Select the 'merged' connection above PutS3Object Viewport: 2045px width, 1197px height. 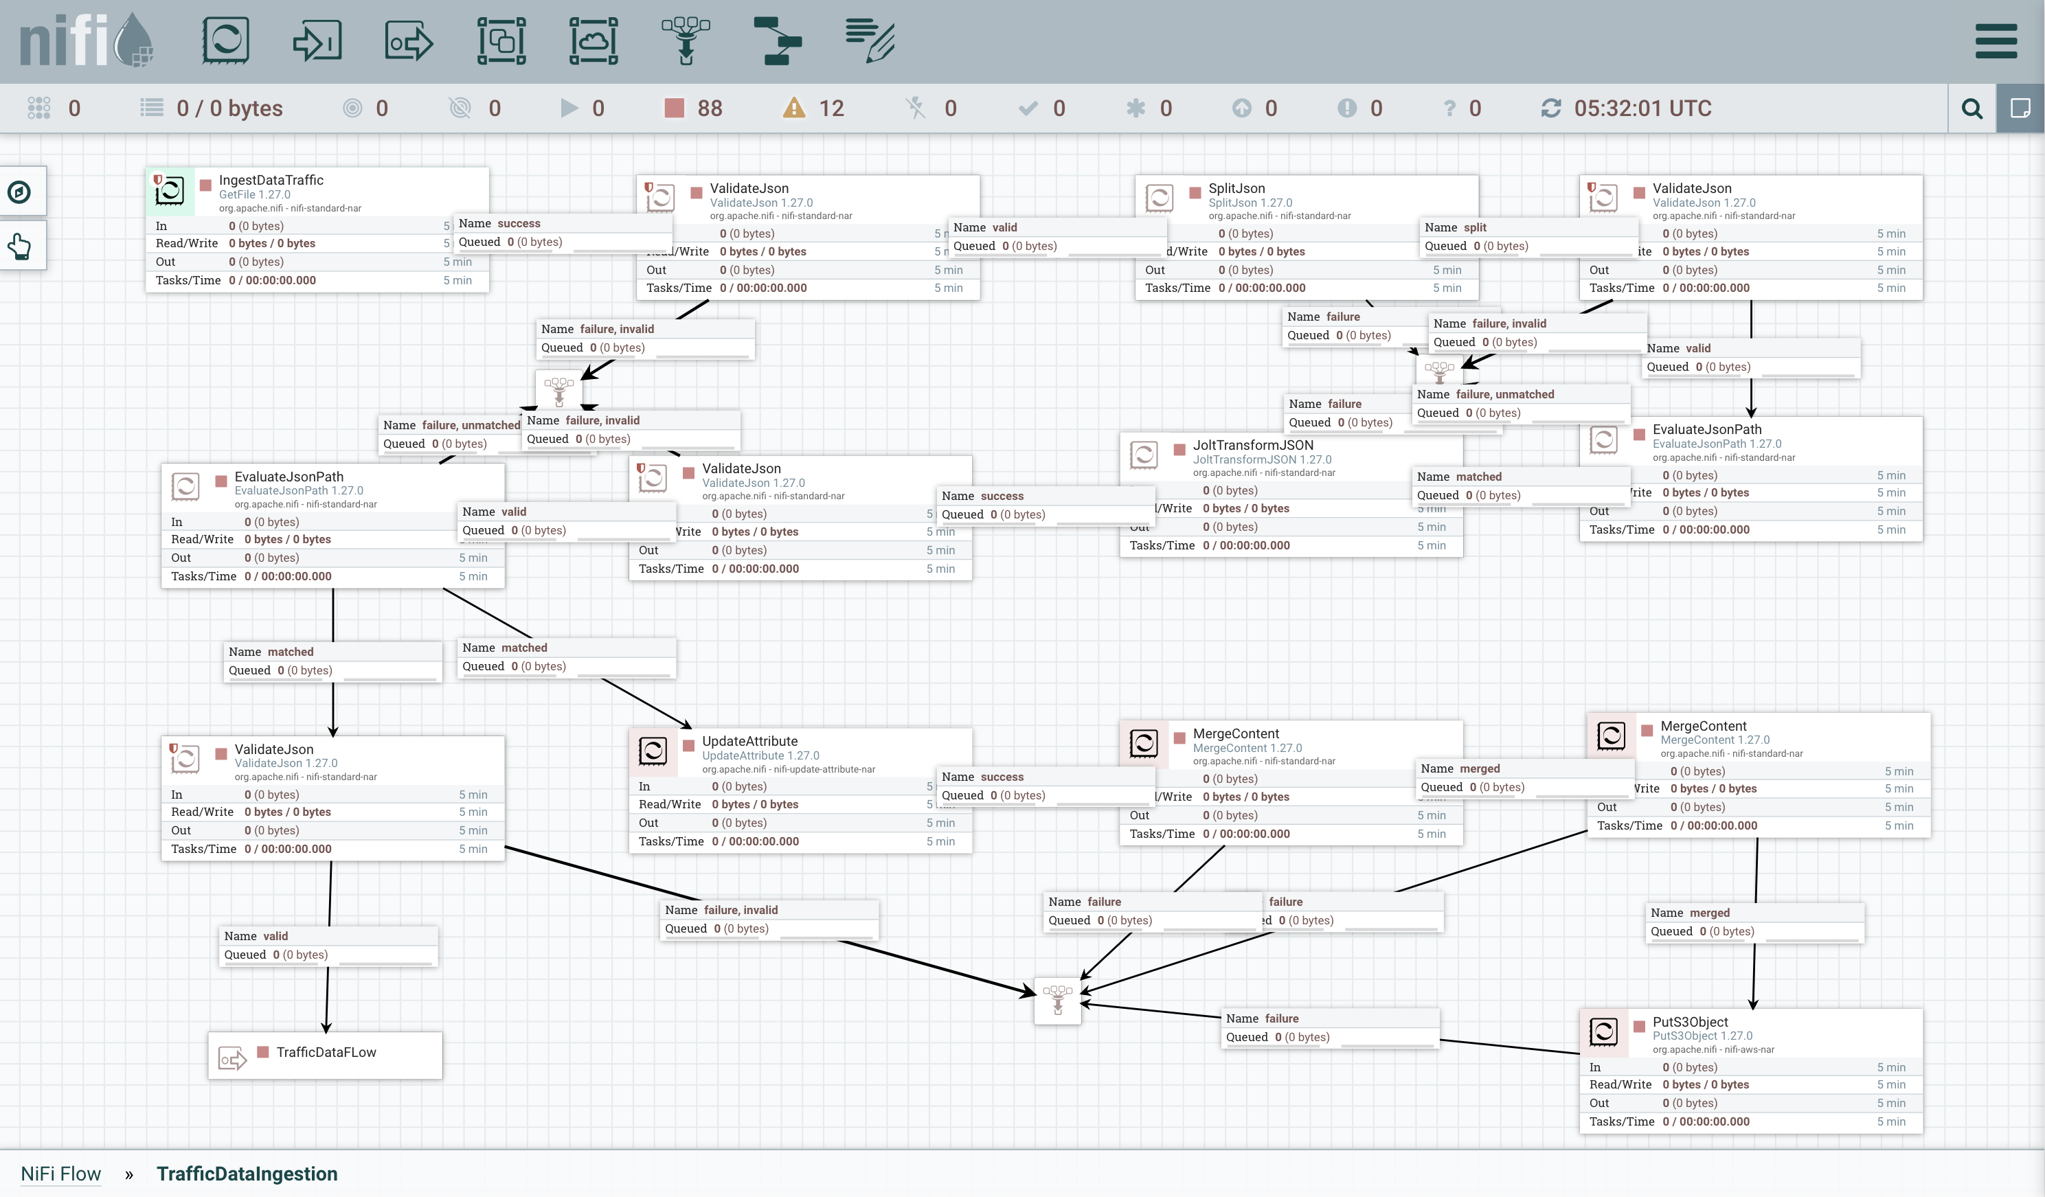(x=1755, y=923)
